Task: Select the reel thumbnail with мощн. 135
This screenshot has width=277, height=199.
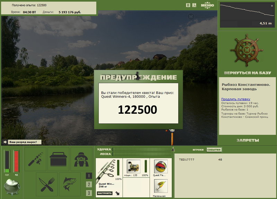Action: pos(134,166)
